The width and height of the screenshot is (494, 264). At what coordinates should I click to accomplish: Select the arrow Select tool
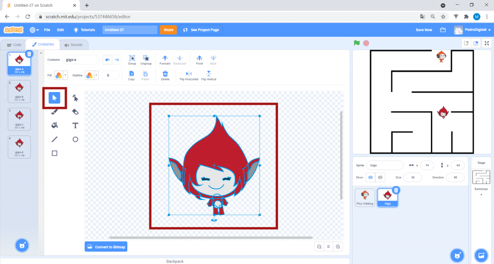click(55, 98)
